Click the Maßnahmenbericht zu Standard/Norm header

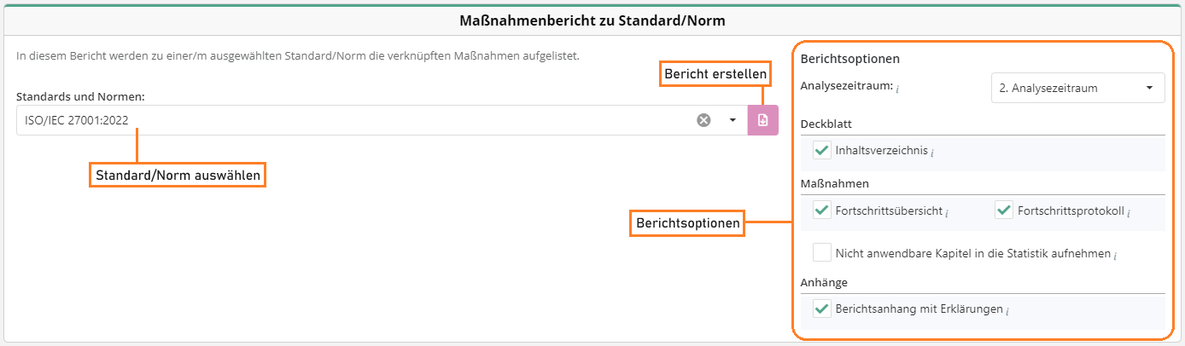(x=592, y=20)
